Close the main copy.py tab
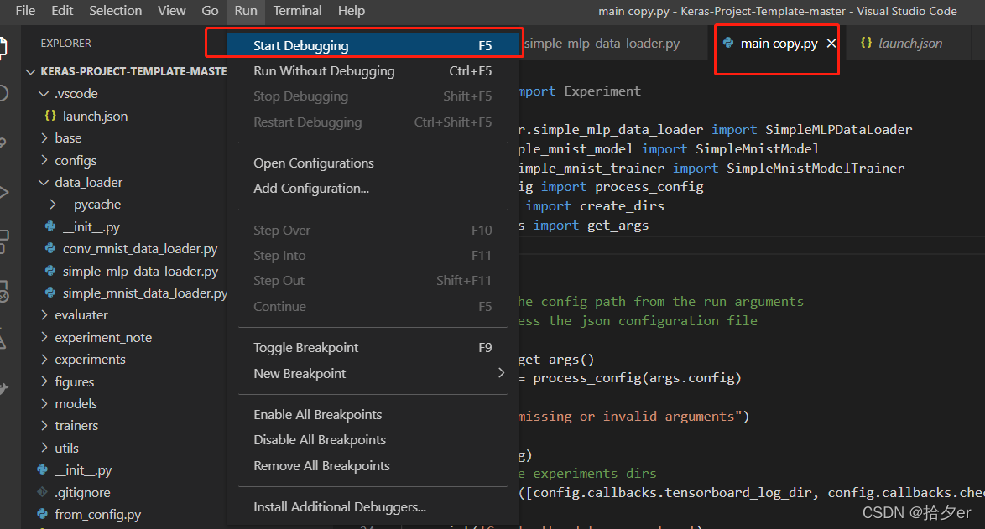This screenshot has width=985, height=529. tap(831, 44)
